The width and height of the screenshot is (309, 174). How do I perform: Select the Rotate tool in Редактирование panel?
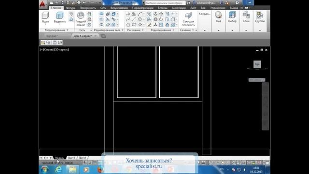pos(161,19)
